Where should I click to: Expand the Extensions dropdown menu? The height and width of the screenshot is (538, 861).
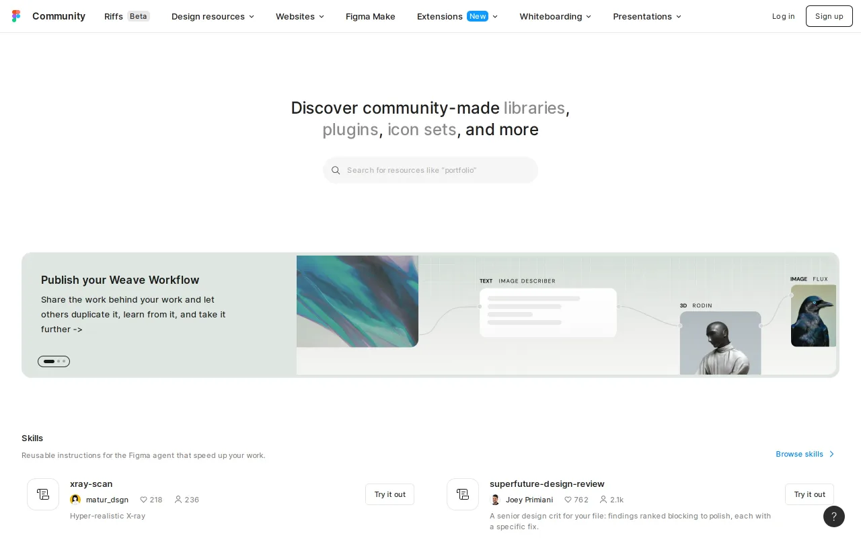pos(457,16)
